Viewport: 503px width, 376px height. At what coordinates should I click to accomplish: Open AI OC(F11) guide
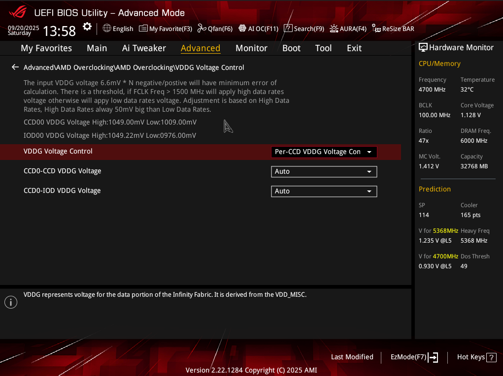pos(258,29)
